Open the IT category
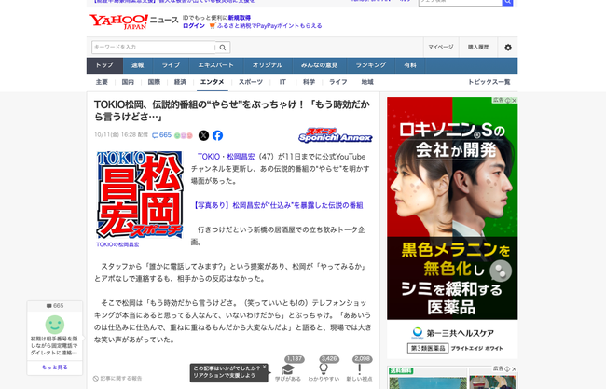 [x=282, y=82]
